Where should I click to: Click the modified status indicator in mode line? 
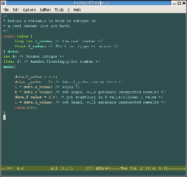[x=9, y=169]
